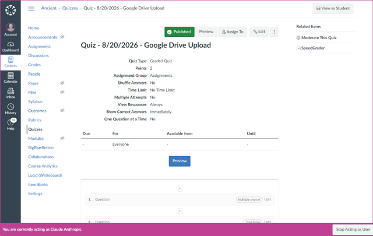Click the hidden-eye icon beside Files

coord(62,92)
